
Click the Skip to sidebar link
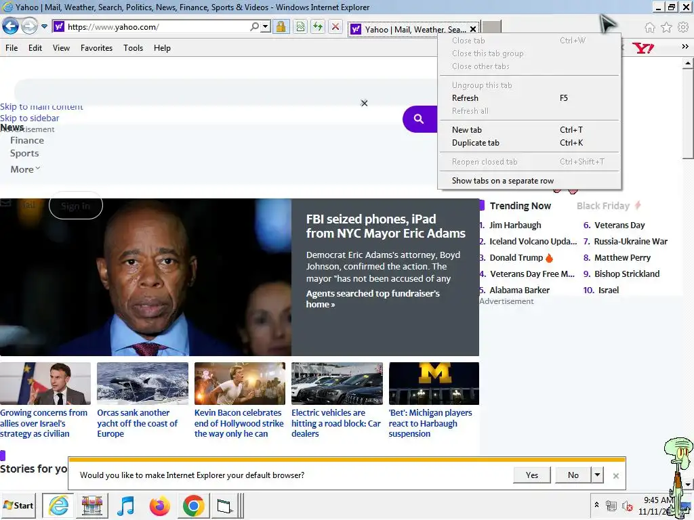tap(30, 118)
